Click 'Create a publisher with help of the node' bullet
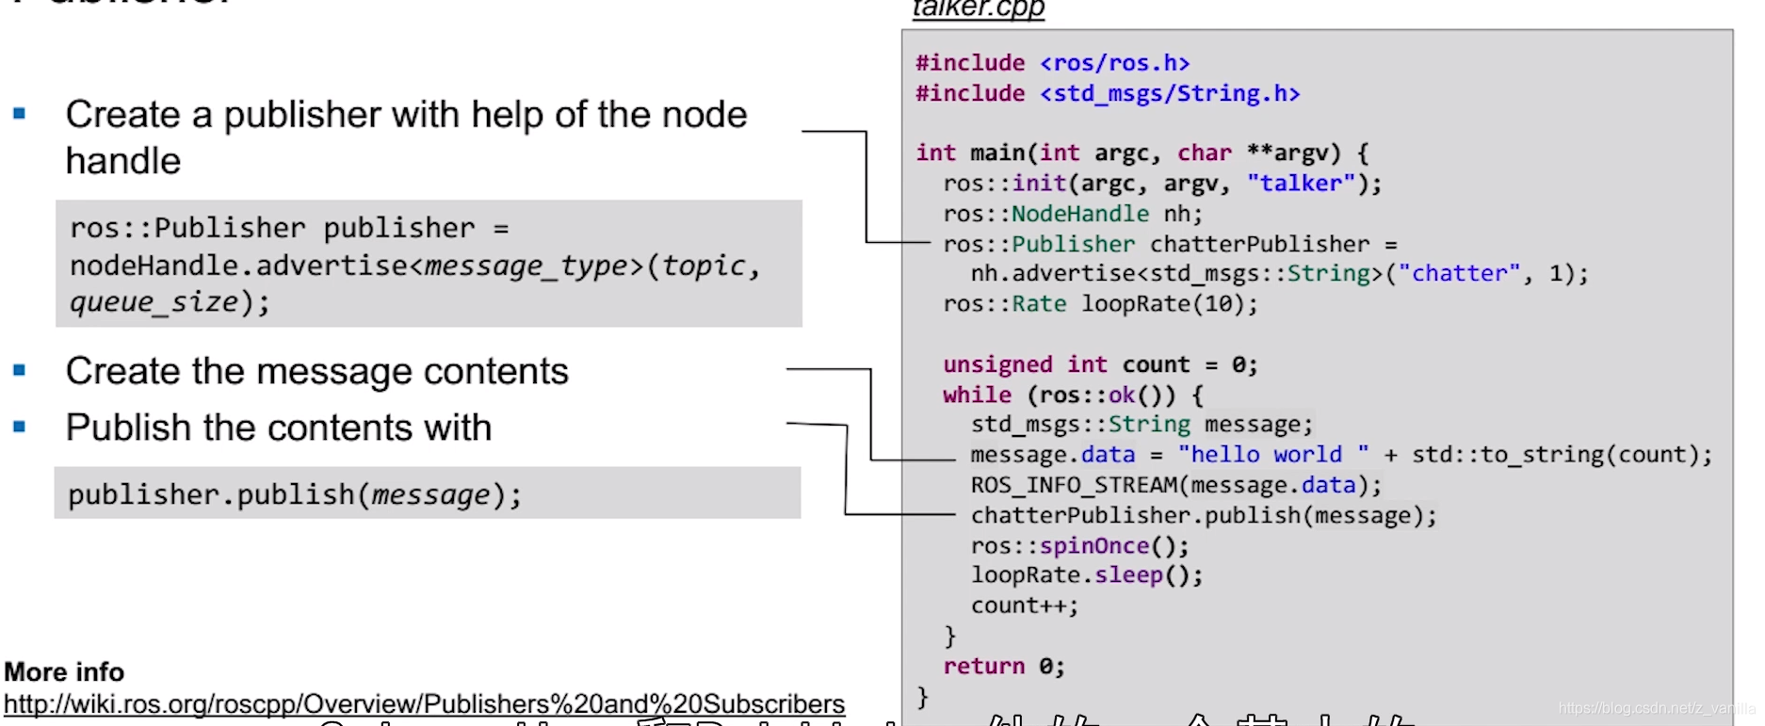 [406, 137]
